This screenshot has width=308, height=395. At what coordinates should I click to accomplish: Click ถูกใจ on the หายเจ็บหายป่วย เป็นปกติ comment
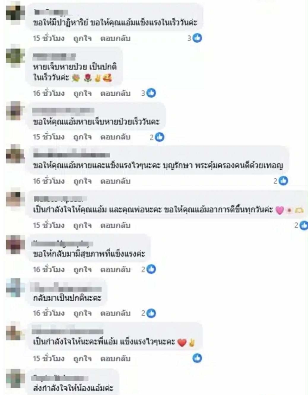click(82, 93)
